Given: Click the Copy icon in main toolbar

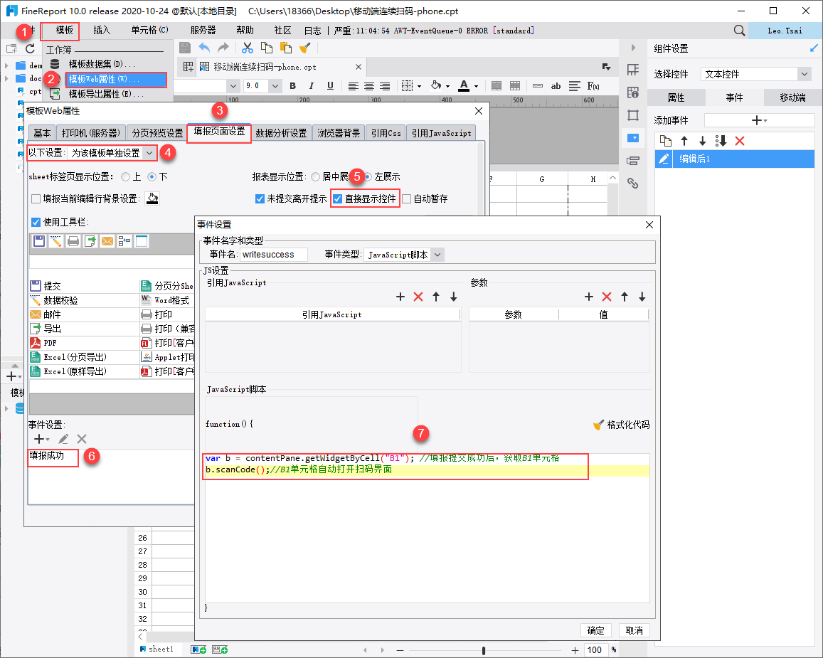Looking at the screenshot, I should (267, 48).
